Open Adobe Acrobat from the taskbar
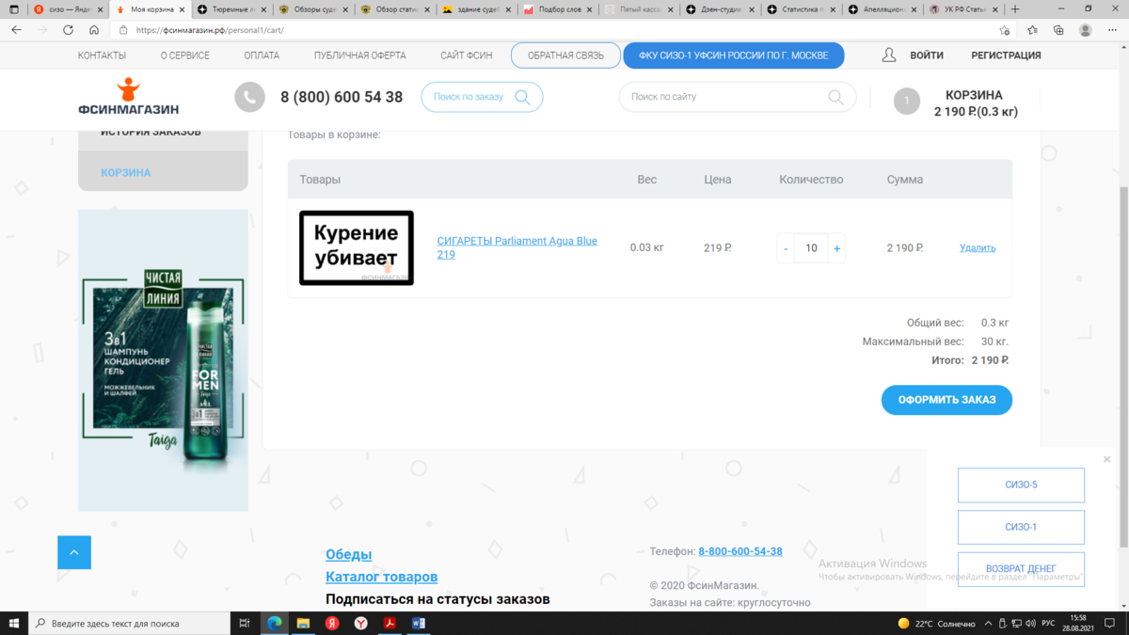 tap(390, 623)
